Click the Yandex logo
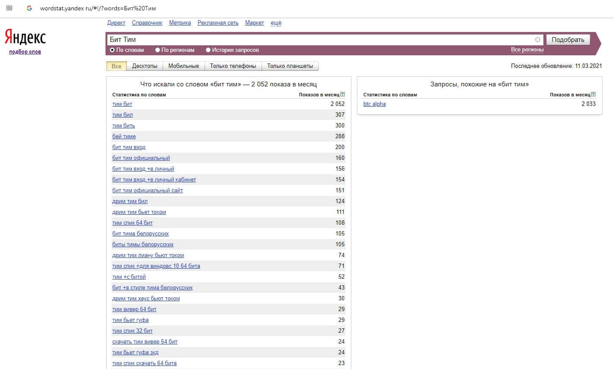This screenshot has width=614, height=369. click(x=25, y=38)
